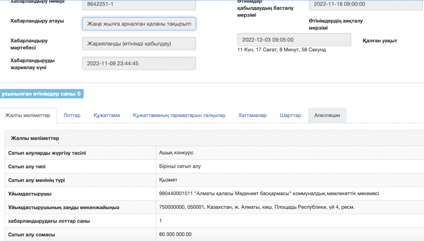The image size is (424, 241).
Task: Focus the Хабарландыру атауы input field
Action: pos(139,23)
